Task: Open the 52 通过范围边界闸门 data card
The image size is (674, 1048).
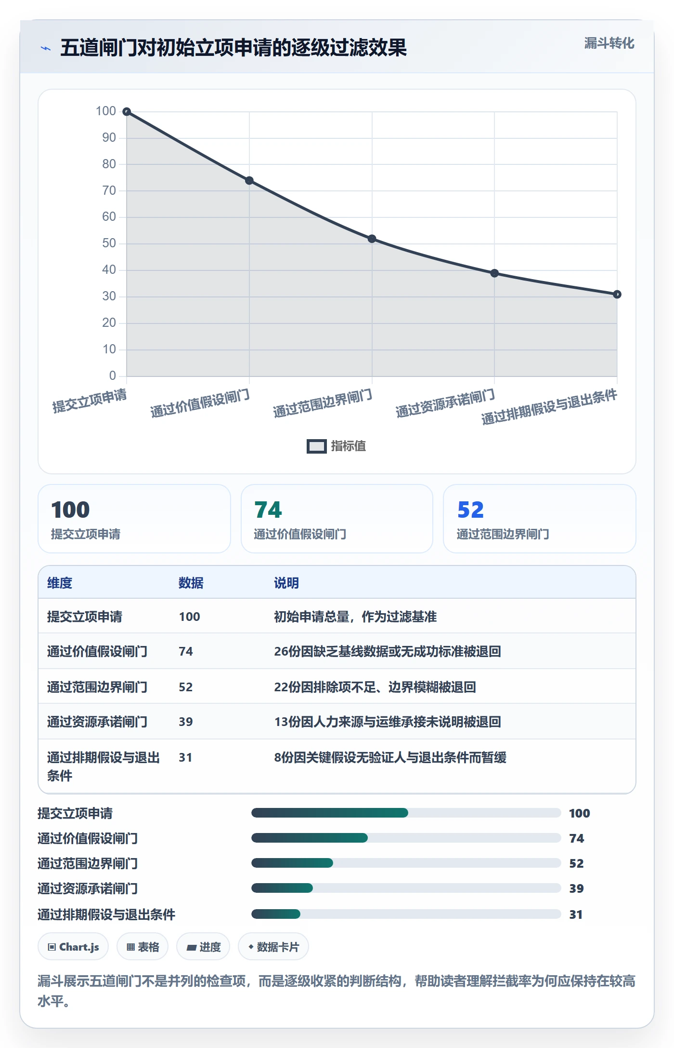Action: coord(540,519)
